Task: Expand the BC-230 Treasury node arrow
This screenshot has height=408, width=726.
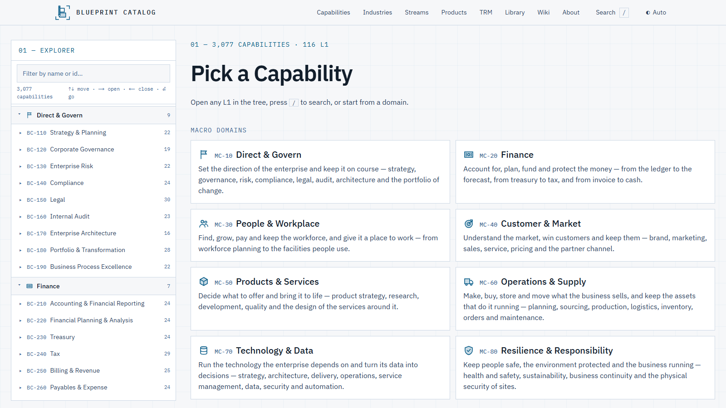Action: [20, 337]
